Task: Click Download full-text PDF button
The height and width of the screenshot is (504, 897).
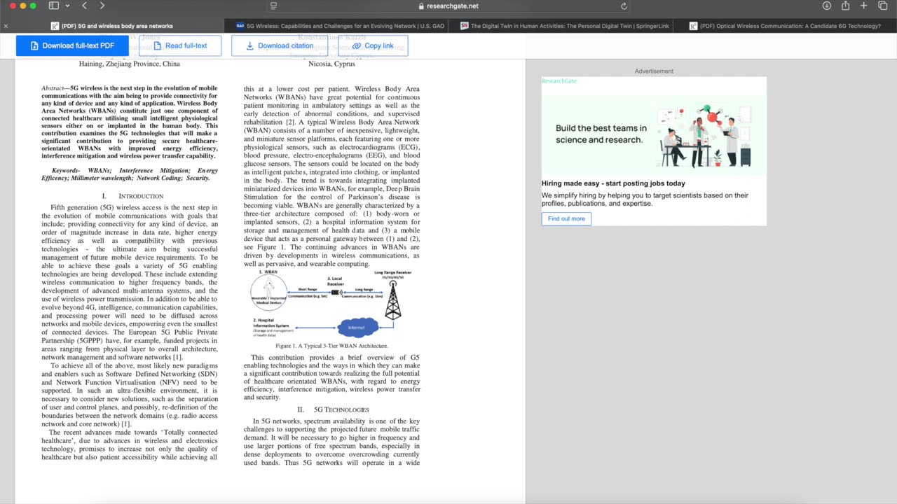Action: coord(72,45)
